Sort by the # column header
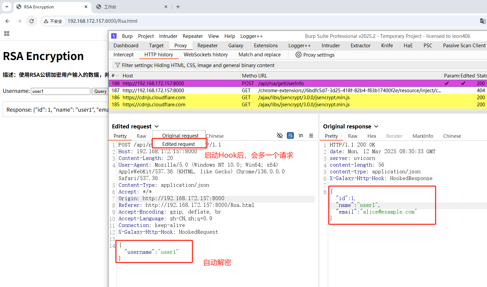Image resolution: width=487 pixels, height=287 pixels. [115, 75]
